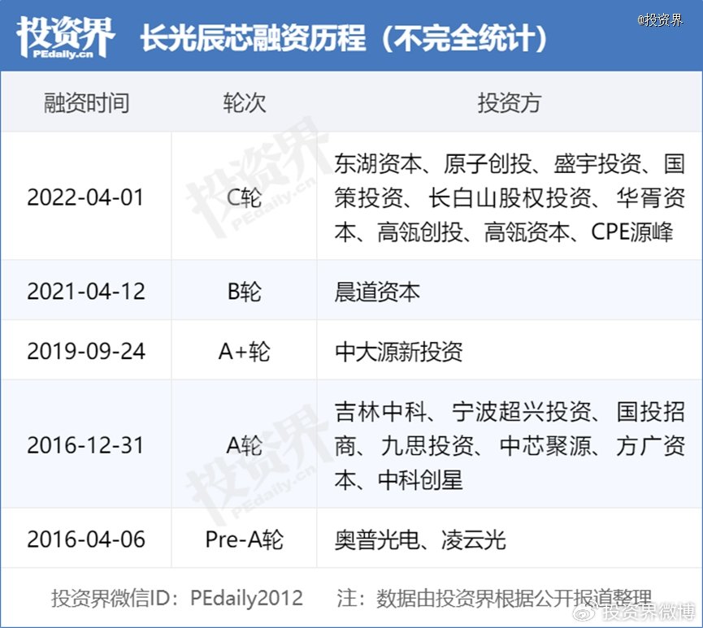Click the Pre-A轮 round cell

[x=245, y=539]
